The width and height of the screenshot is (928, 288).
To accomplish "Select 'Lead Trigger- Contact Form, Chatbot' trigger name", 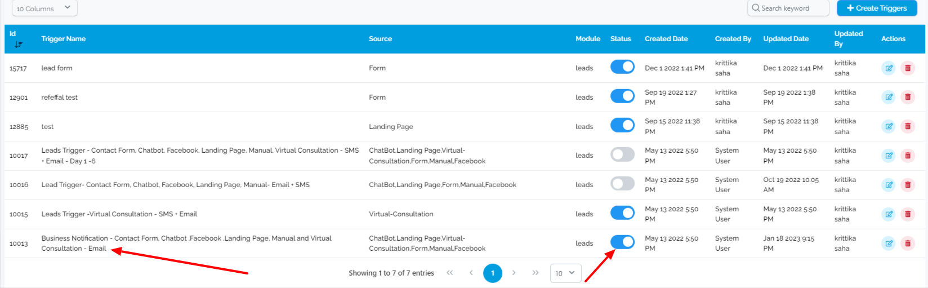I will coord(175,185).
